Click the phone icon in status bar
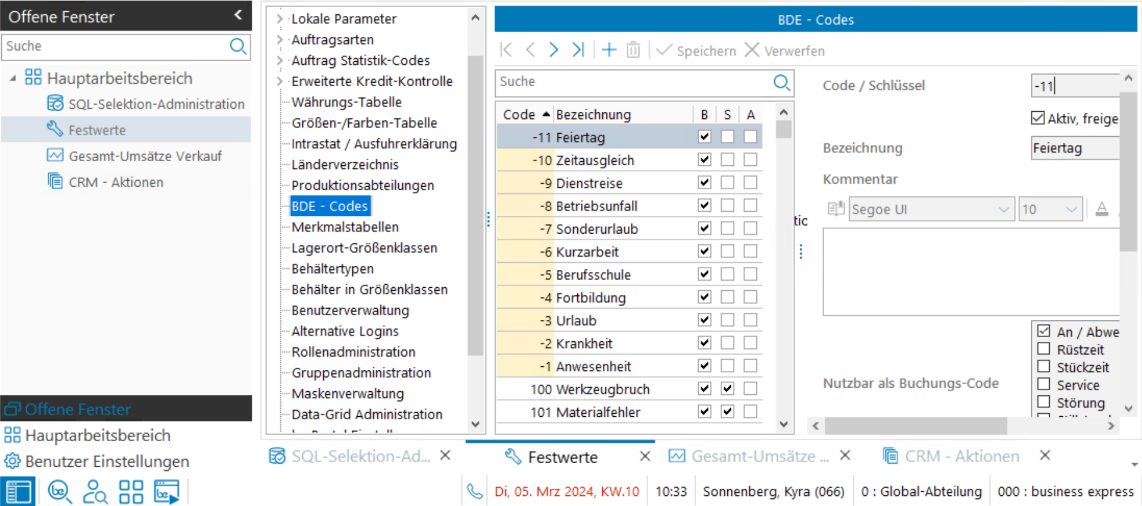Screen dimensions: 1142x506 (x=474, y=492)
